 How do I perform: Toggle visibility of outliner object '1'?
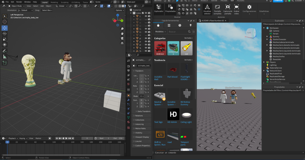tap(146, 16)
